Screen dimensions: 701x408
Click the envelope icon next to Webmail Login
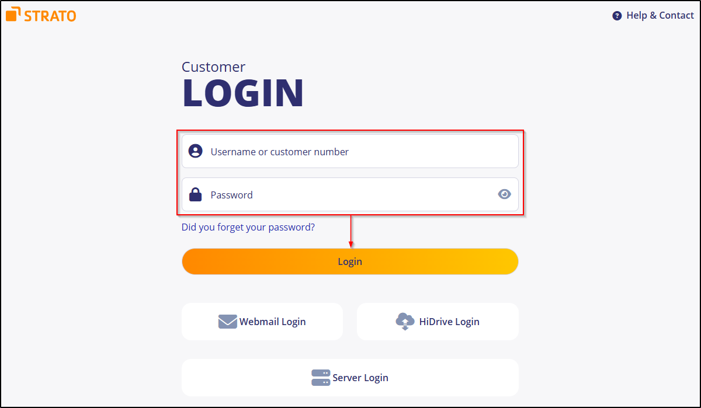(x=227, y=321)
